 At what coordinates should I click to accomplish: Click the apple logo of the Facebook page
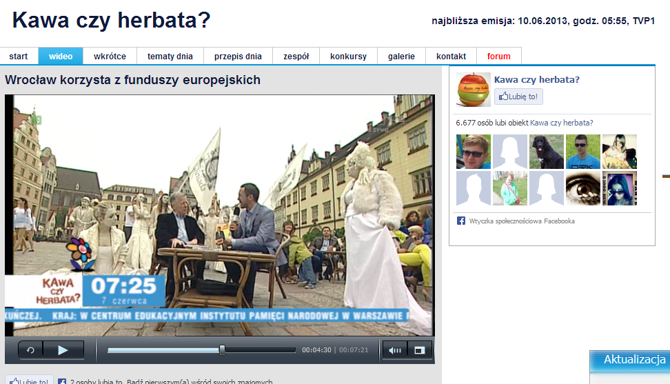click(473, 89)
